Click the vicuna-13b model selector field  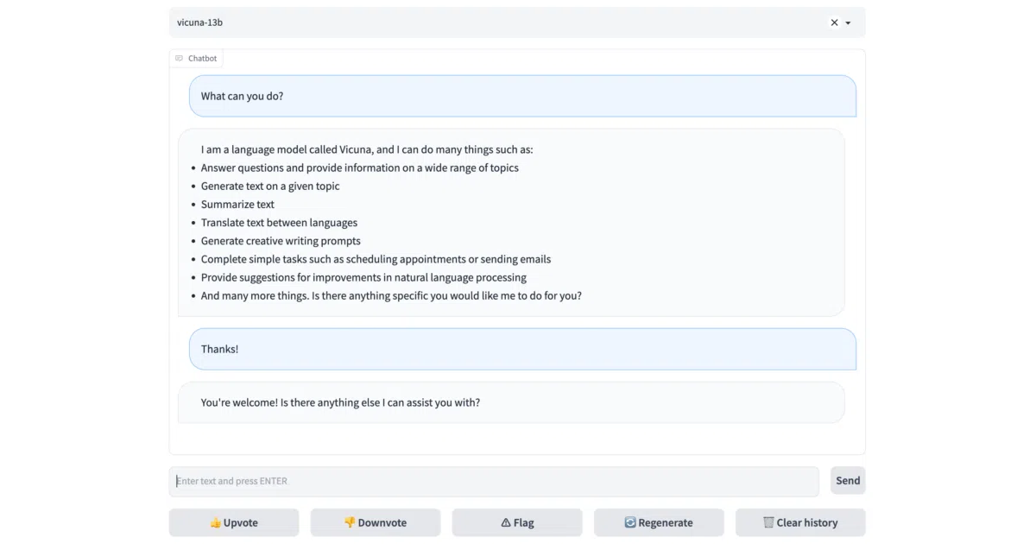click(x=517, y=22)
